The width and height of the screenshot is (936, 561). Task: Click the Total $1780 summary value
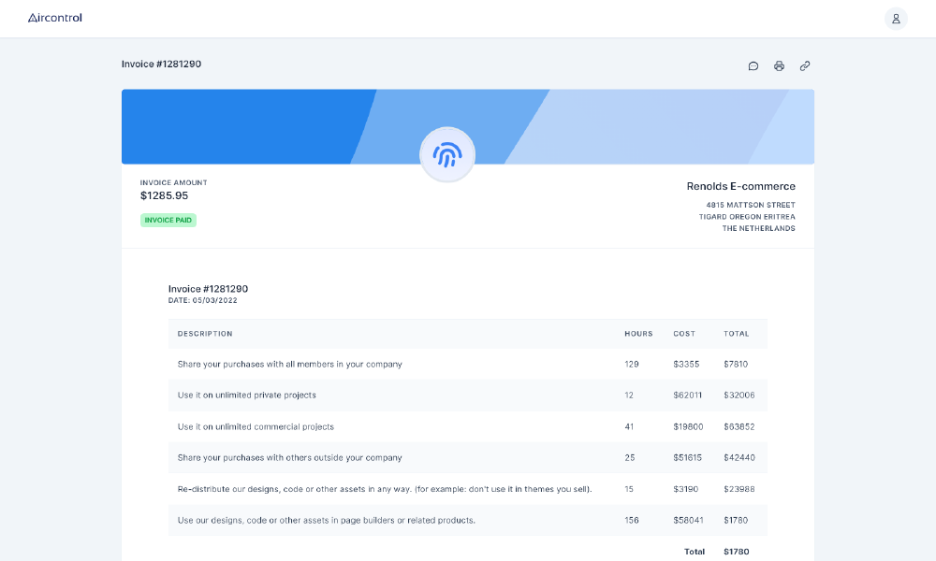point(736,552)
